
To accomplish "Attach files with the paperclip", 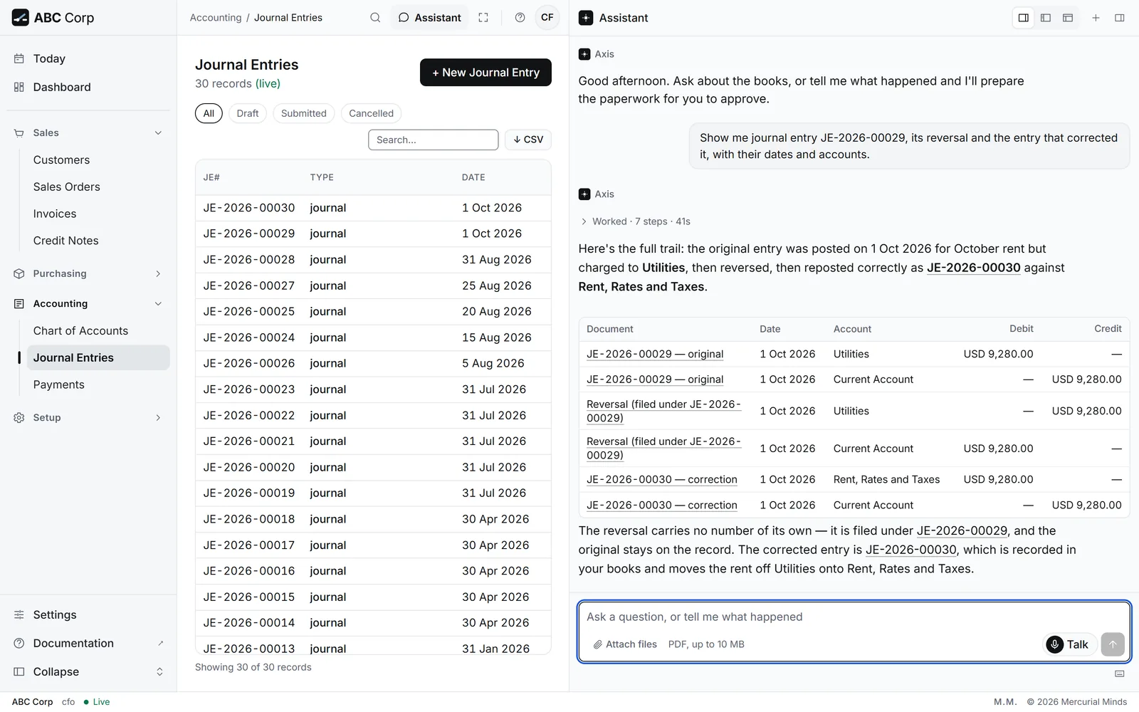I will click(625, 644).
